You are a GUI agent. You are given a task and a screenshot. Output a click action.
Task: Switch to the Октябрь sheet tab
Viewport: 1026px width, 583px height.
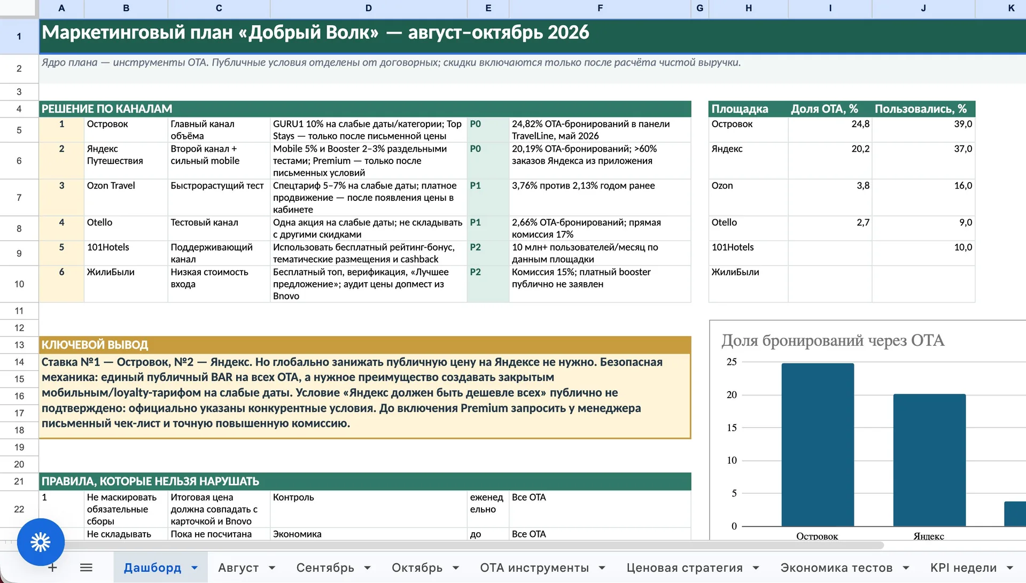coord(417,568)
